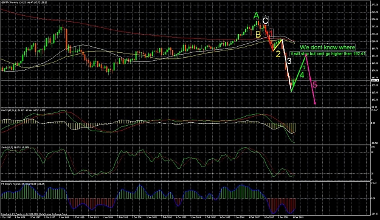Select the green wave 4 trend line
380x220 pixels.
click(299, 73)
